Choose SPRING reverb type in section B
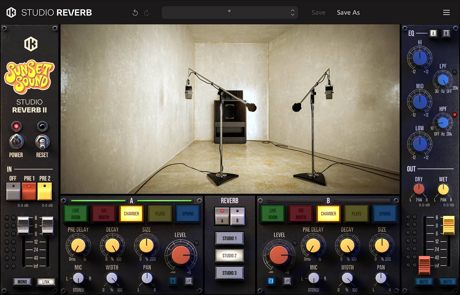 385,214
